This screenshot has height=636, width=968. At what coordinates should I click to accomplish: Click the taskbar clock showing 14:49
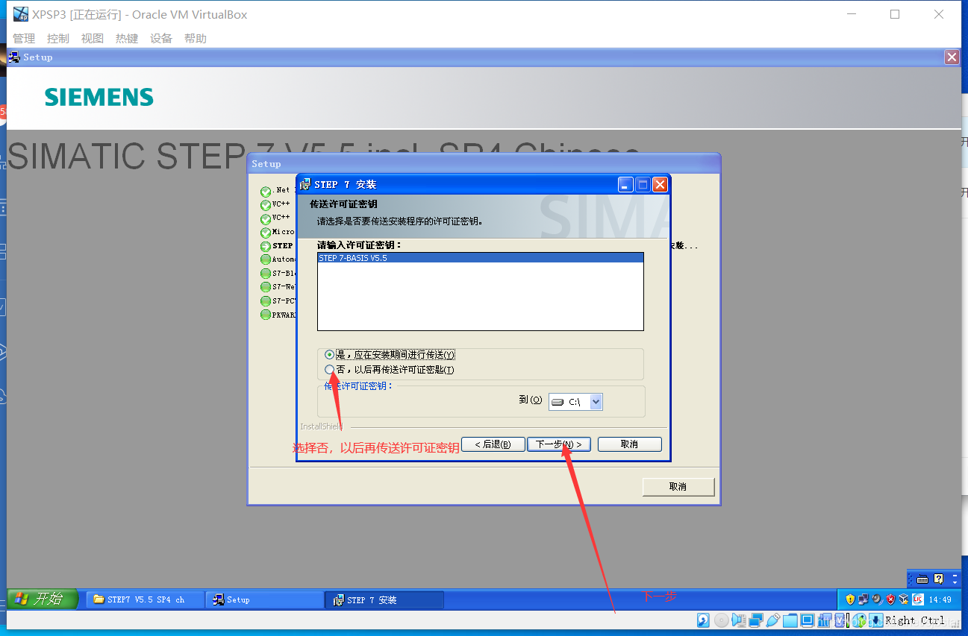click(x=940, y=599)
